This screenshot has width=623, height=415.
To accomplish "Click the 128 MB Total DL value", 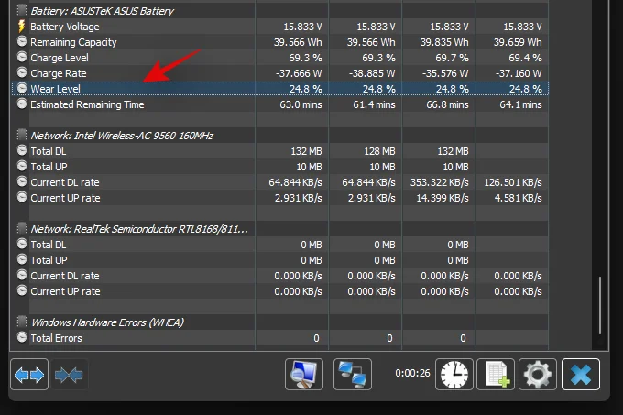I will 379,151.
